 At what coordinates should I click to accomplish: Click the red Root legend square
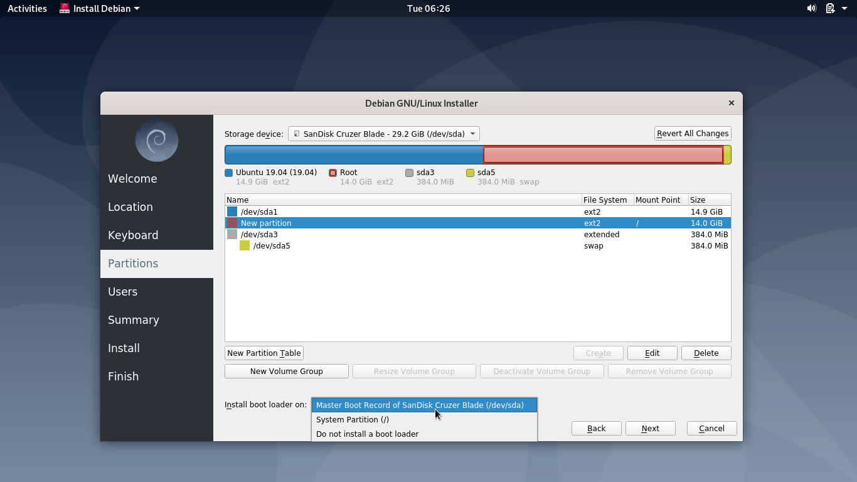pyautogui.click(x=333, y=173)
